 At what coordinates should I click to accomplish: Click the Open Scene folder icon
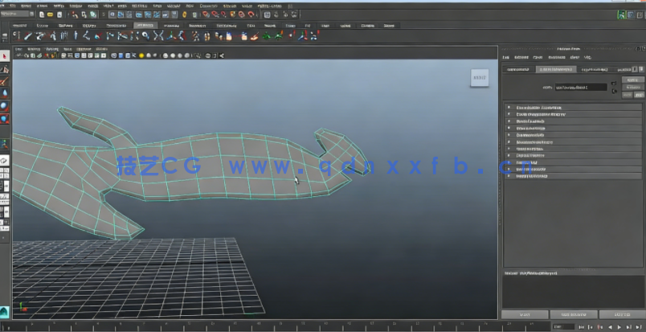51,14
